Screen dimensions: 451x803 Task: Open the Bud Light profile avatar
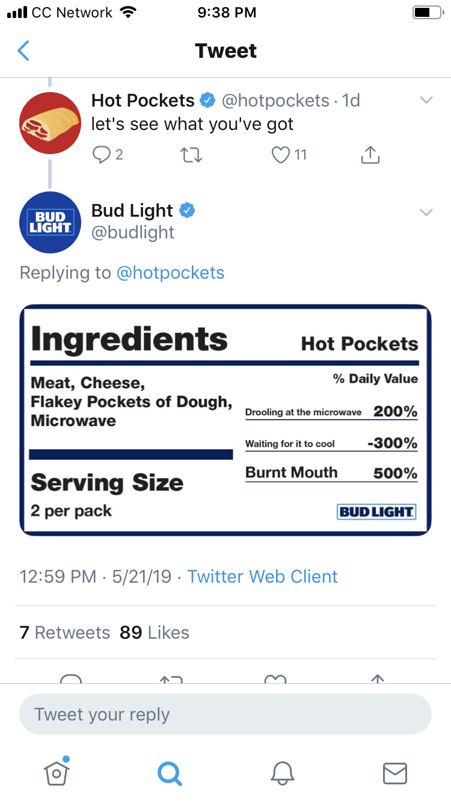pyautogui.click(x=50, y=222)
